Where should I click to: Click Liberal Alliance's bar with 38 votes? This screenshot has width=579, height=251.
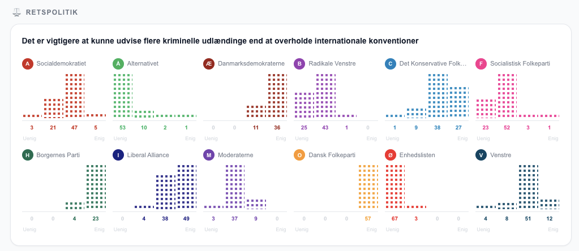tap(165, 192)
